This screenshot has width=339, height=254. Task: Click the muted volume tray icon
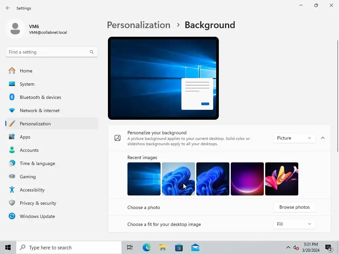tap(296, 248)
